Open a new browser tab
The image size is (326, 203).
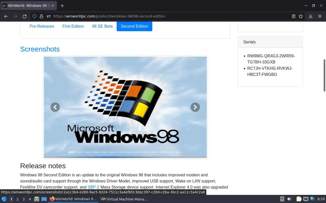(x=62, y=6)
